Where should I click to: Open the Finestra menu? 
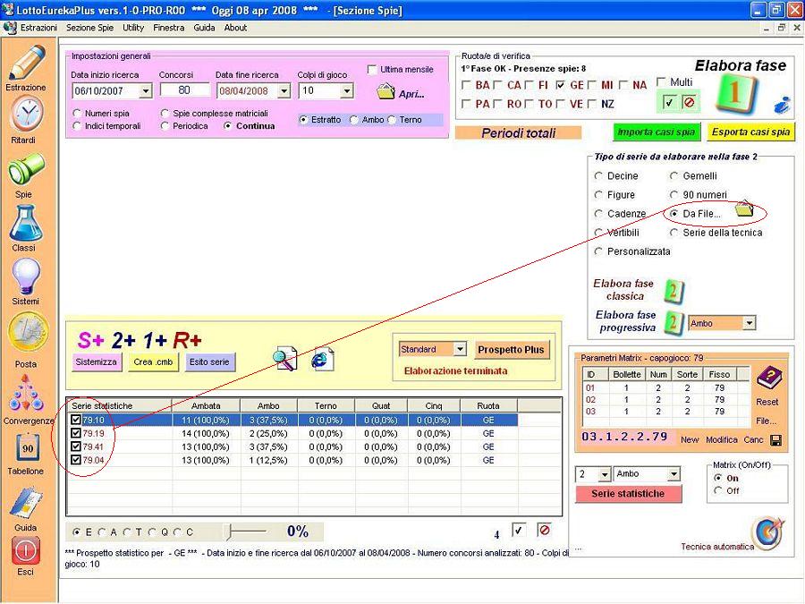pyautogui.click(x=168, y=28)
